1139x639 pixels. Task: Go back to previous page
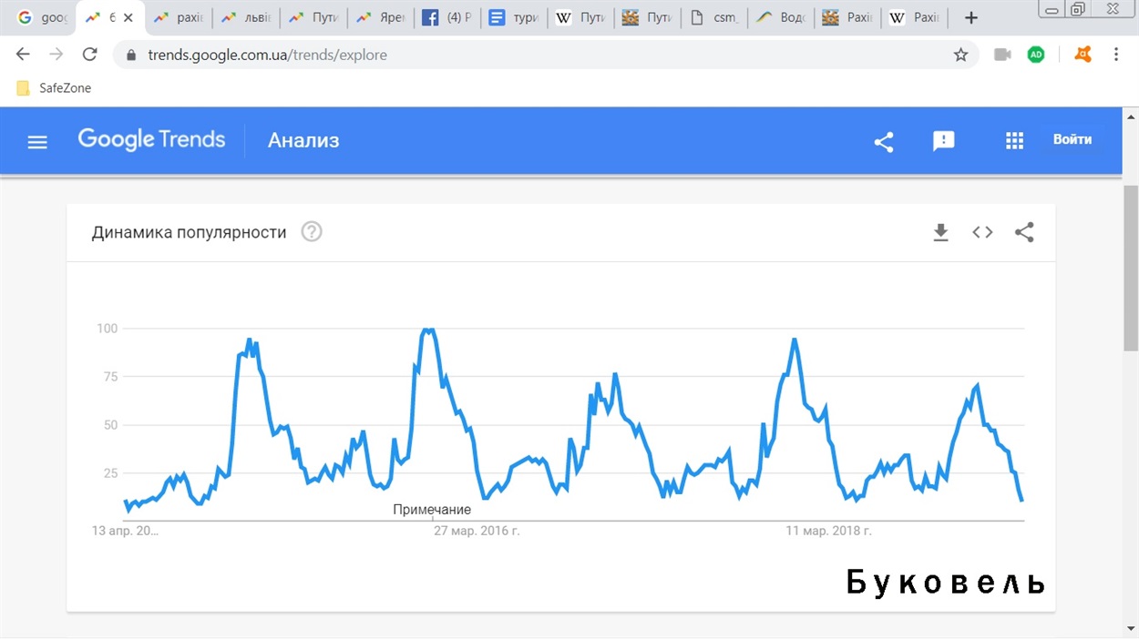(24, 55)
